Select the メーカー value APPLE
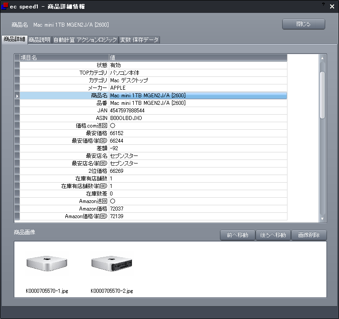This screenshot has width=339, height=319. 198,88
